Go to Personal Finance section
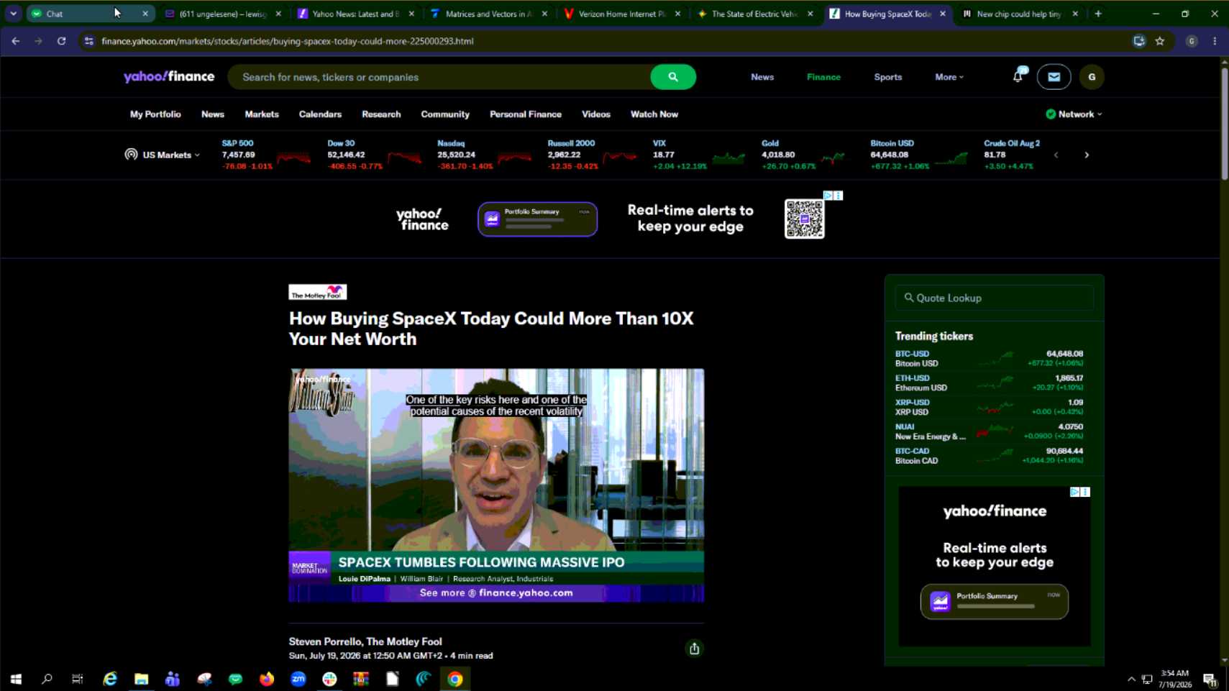Screen dimensions: 1229x691 [526, 114]
